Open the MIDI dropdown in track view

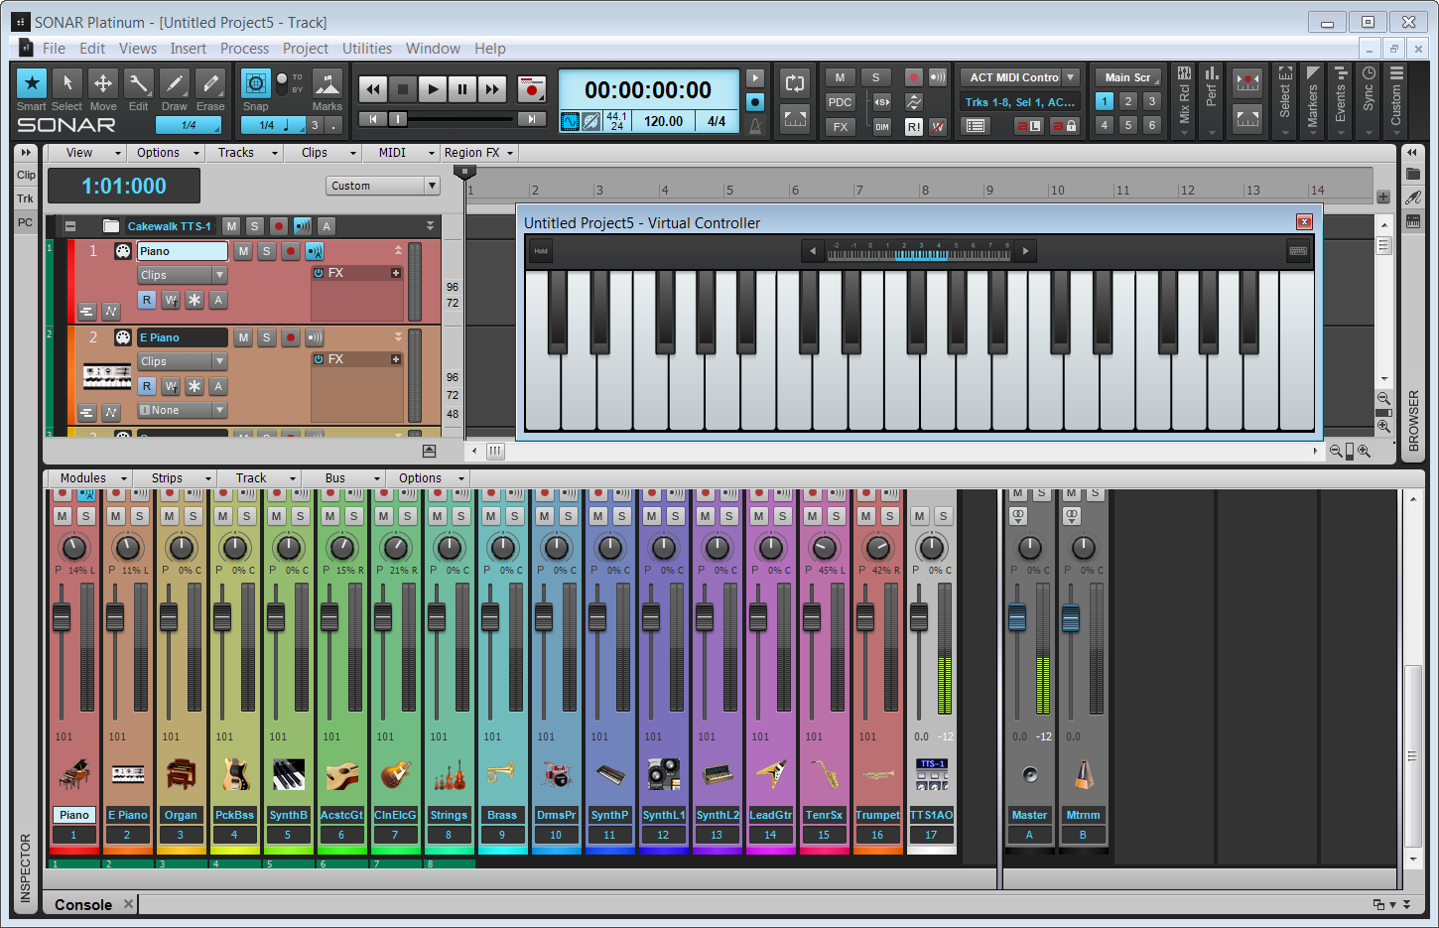click(401, 153)
